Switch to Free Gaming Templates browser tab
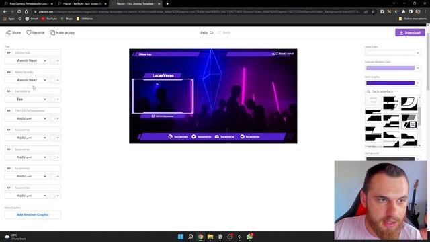 coord(28,4)
